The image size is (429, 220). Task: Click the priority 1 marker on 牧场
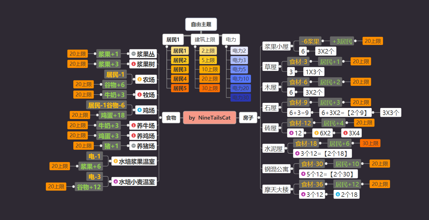(140, 95)
